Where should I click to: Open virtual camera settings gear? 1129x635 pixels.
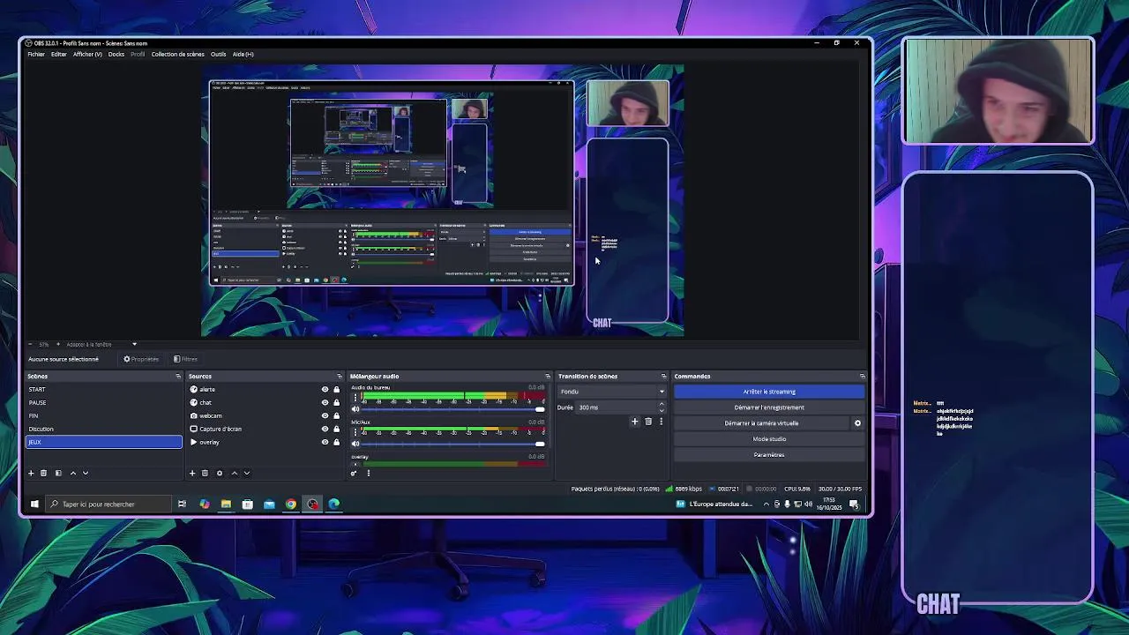(857, 423)
